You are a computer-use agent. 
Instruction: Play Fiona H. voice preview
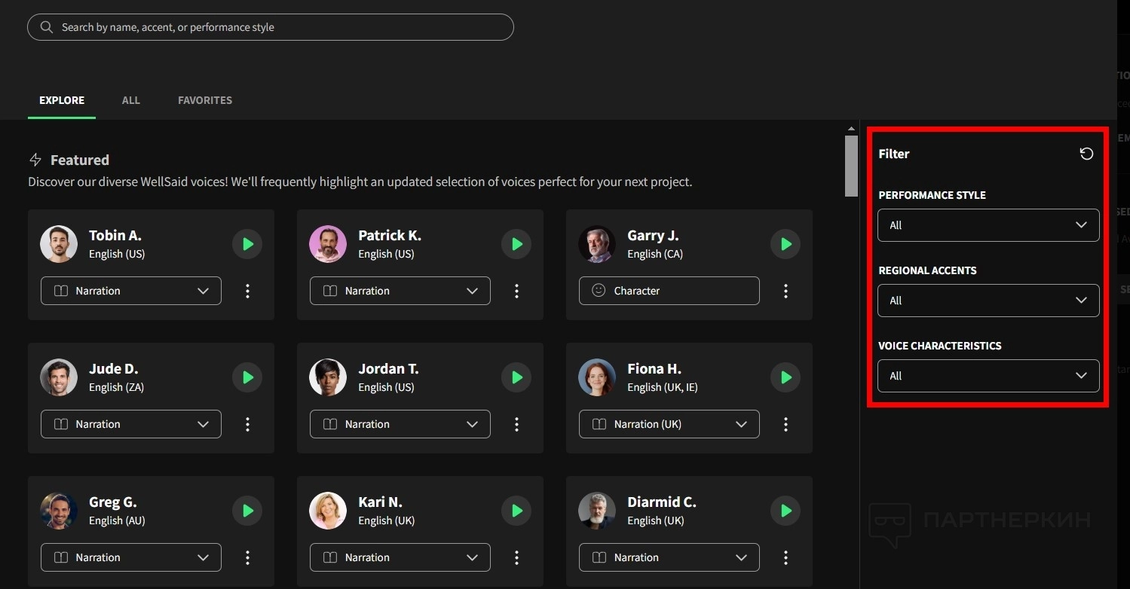(785, 377)
